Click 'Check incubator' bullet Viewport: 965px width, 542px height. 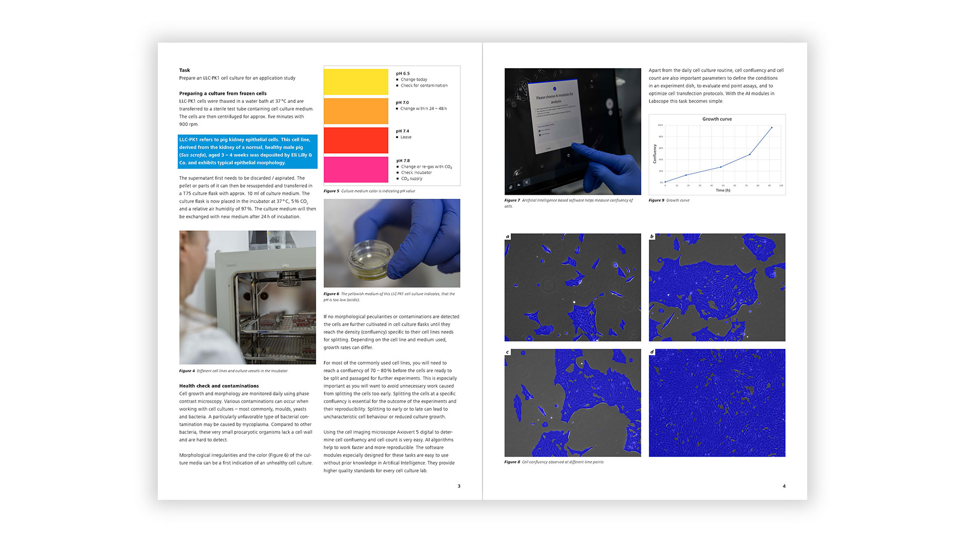point(414,173)
